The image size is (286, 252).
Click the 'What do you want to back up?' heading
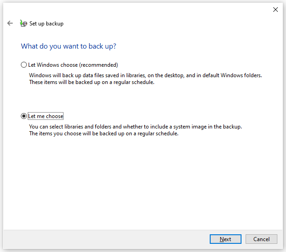[x=69, y=46]
